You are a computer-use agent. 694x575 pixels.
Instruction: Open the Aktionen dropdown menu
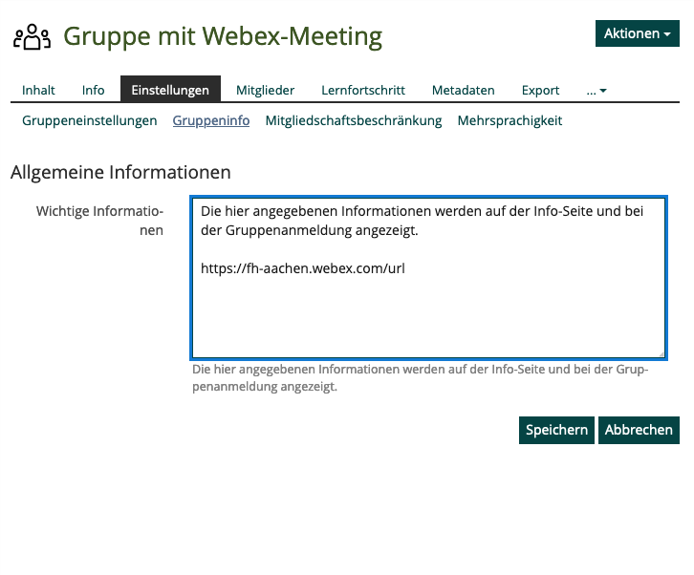[x=637, y=33]
